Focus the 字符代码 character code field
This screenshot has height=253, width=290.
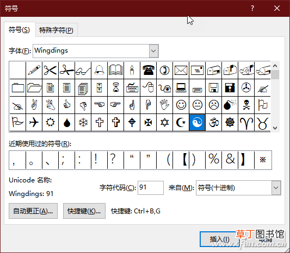pyautogui.click(x=151, y=188)
